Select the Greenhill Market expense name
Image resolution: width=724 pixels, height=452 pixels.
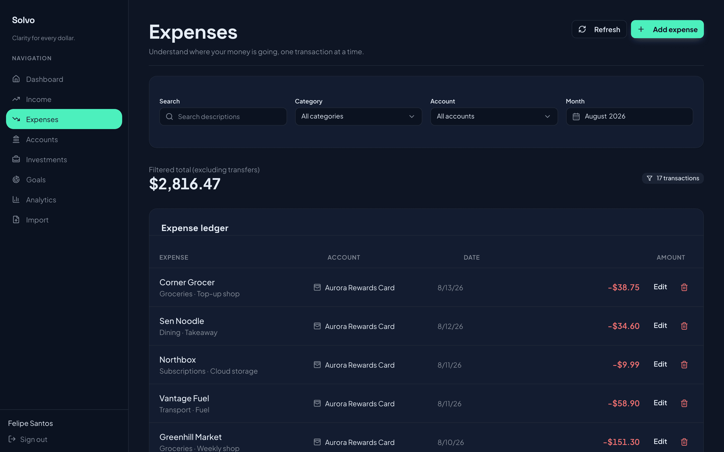pyautogui.click(x=191, y=437)
